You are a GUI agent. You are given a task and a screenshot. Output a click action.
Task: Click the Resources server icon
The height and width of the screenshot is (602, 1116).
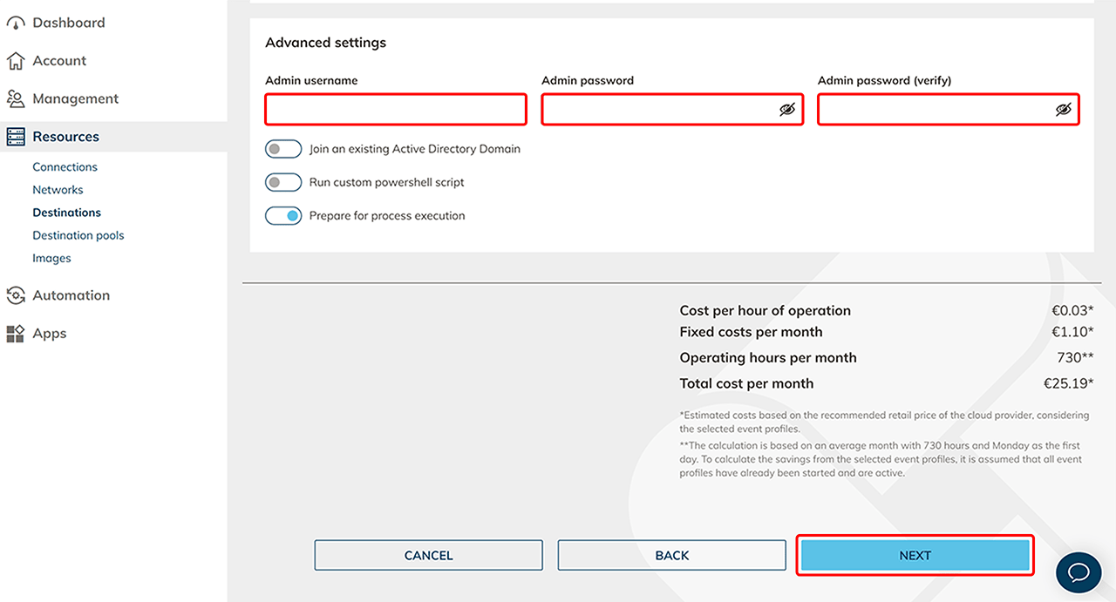16,137
